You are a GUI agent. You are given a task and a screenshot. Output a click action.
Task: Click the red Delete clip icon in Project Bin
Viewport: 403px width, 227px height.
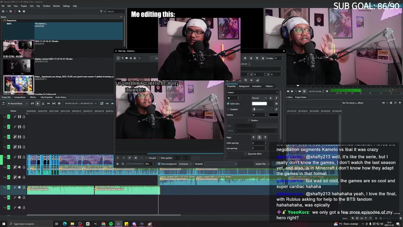tap(15, 11)
